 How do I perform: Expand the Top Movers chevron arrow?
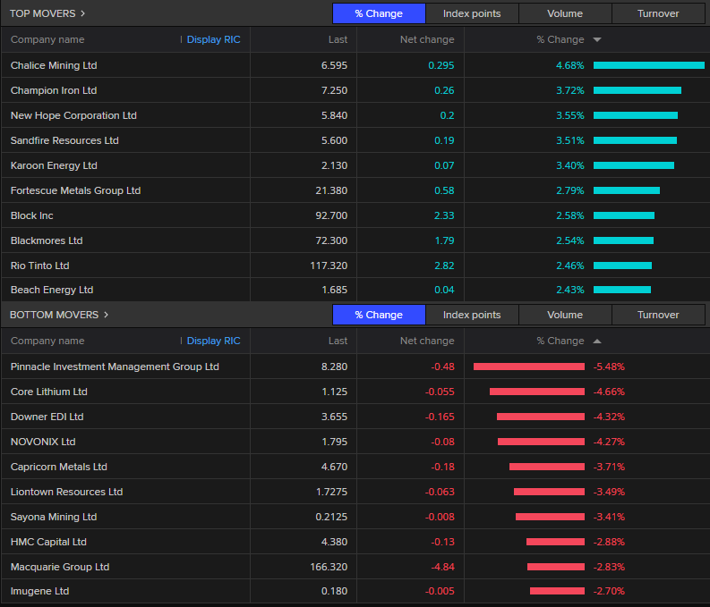tap(83, 13)
